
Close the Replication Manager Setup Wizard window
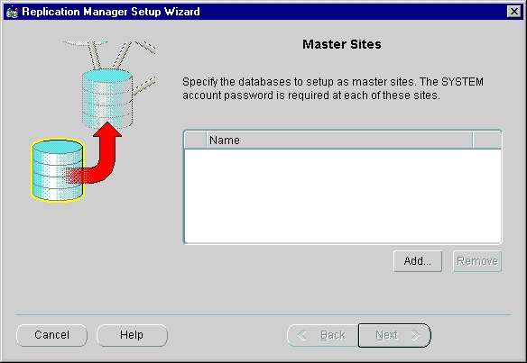click(513, 12)
